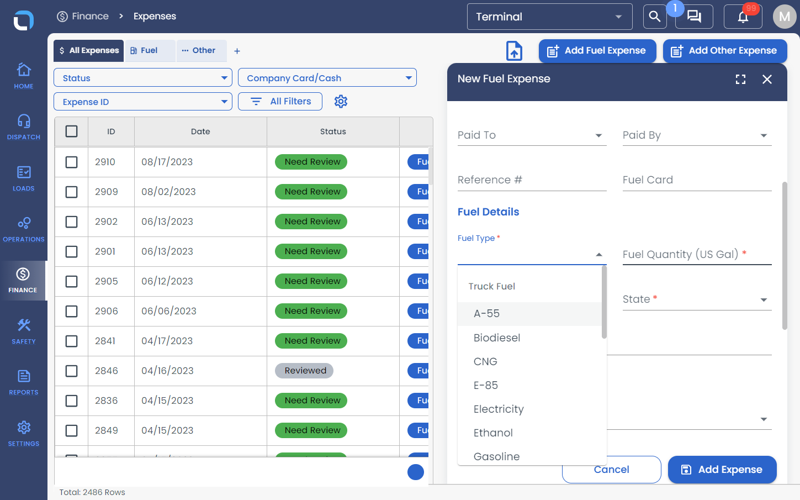
Task: Open Reports from the sidebar
Action: point(24,382)
